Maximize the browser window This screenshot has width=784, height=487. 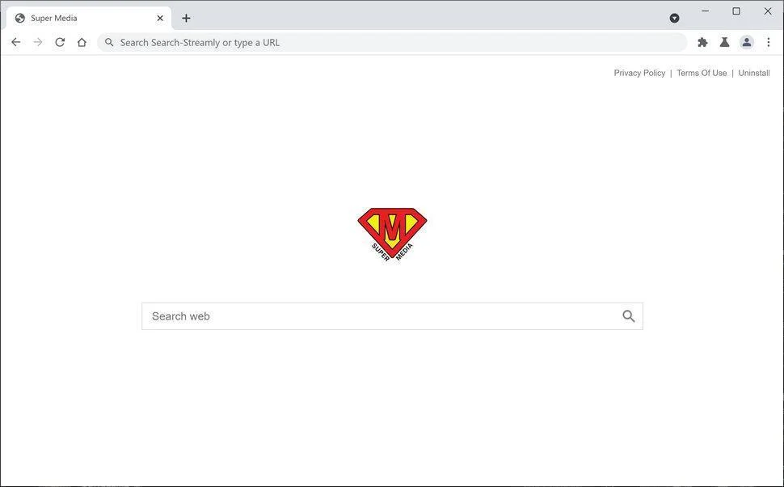[x=736, y=11]
